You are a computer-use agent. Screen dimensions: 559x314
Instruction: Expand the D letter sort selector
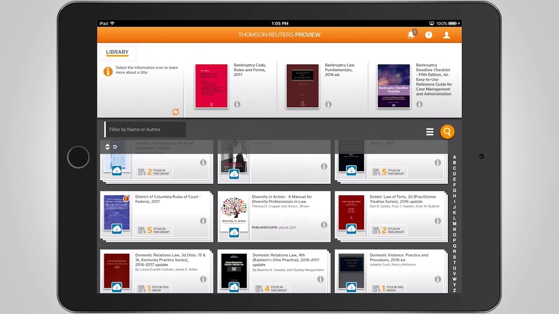click(107, 147)
